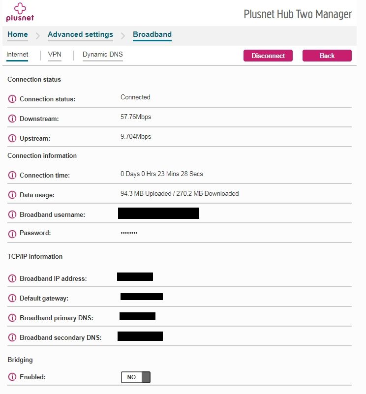Viewport: 366px width, 394px height.
Task: Click the info icon beside Connection status
Action: point(12,99)
